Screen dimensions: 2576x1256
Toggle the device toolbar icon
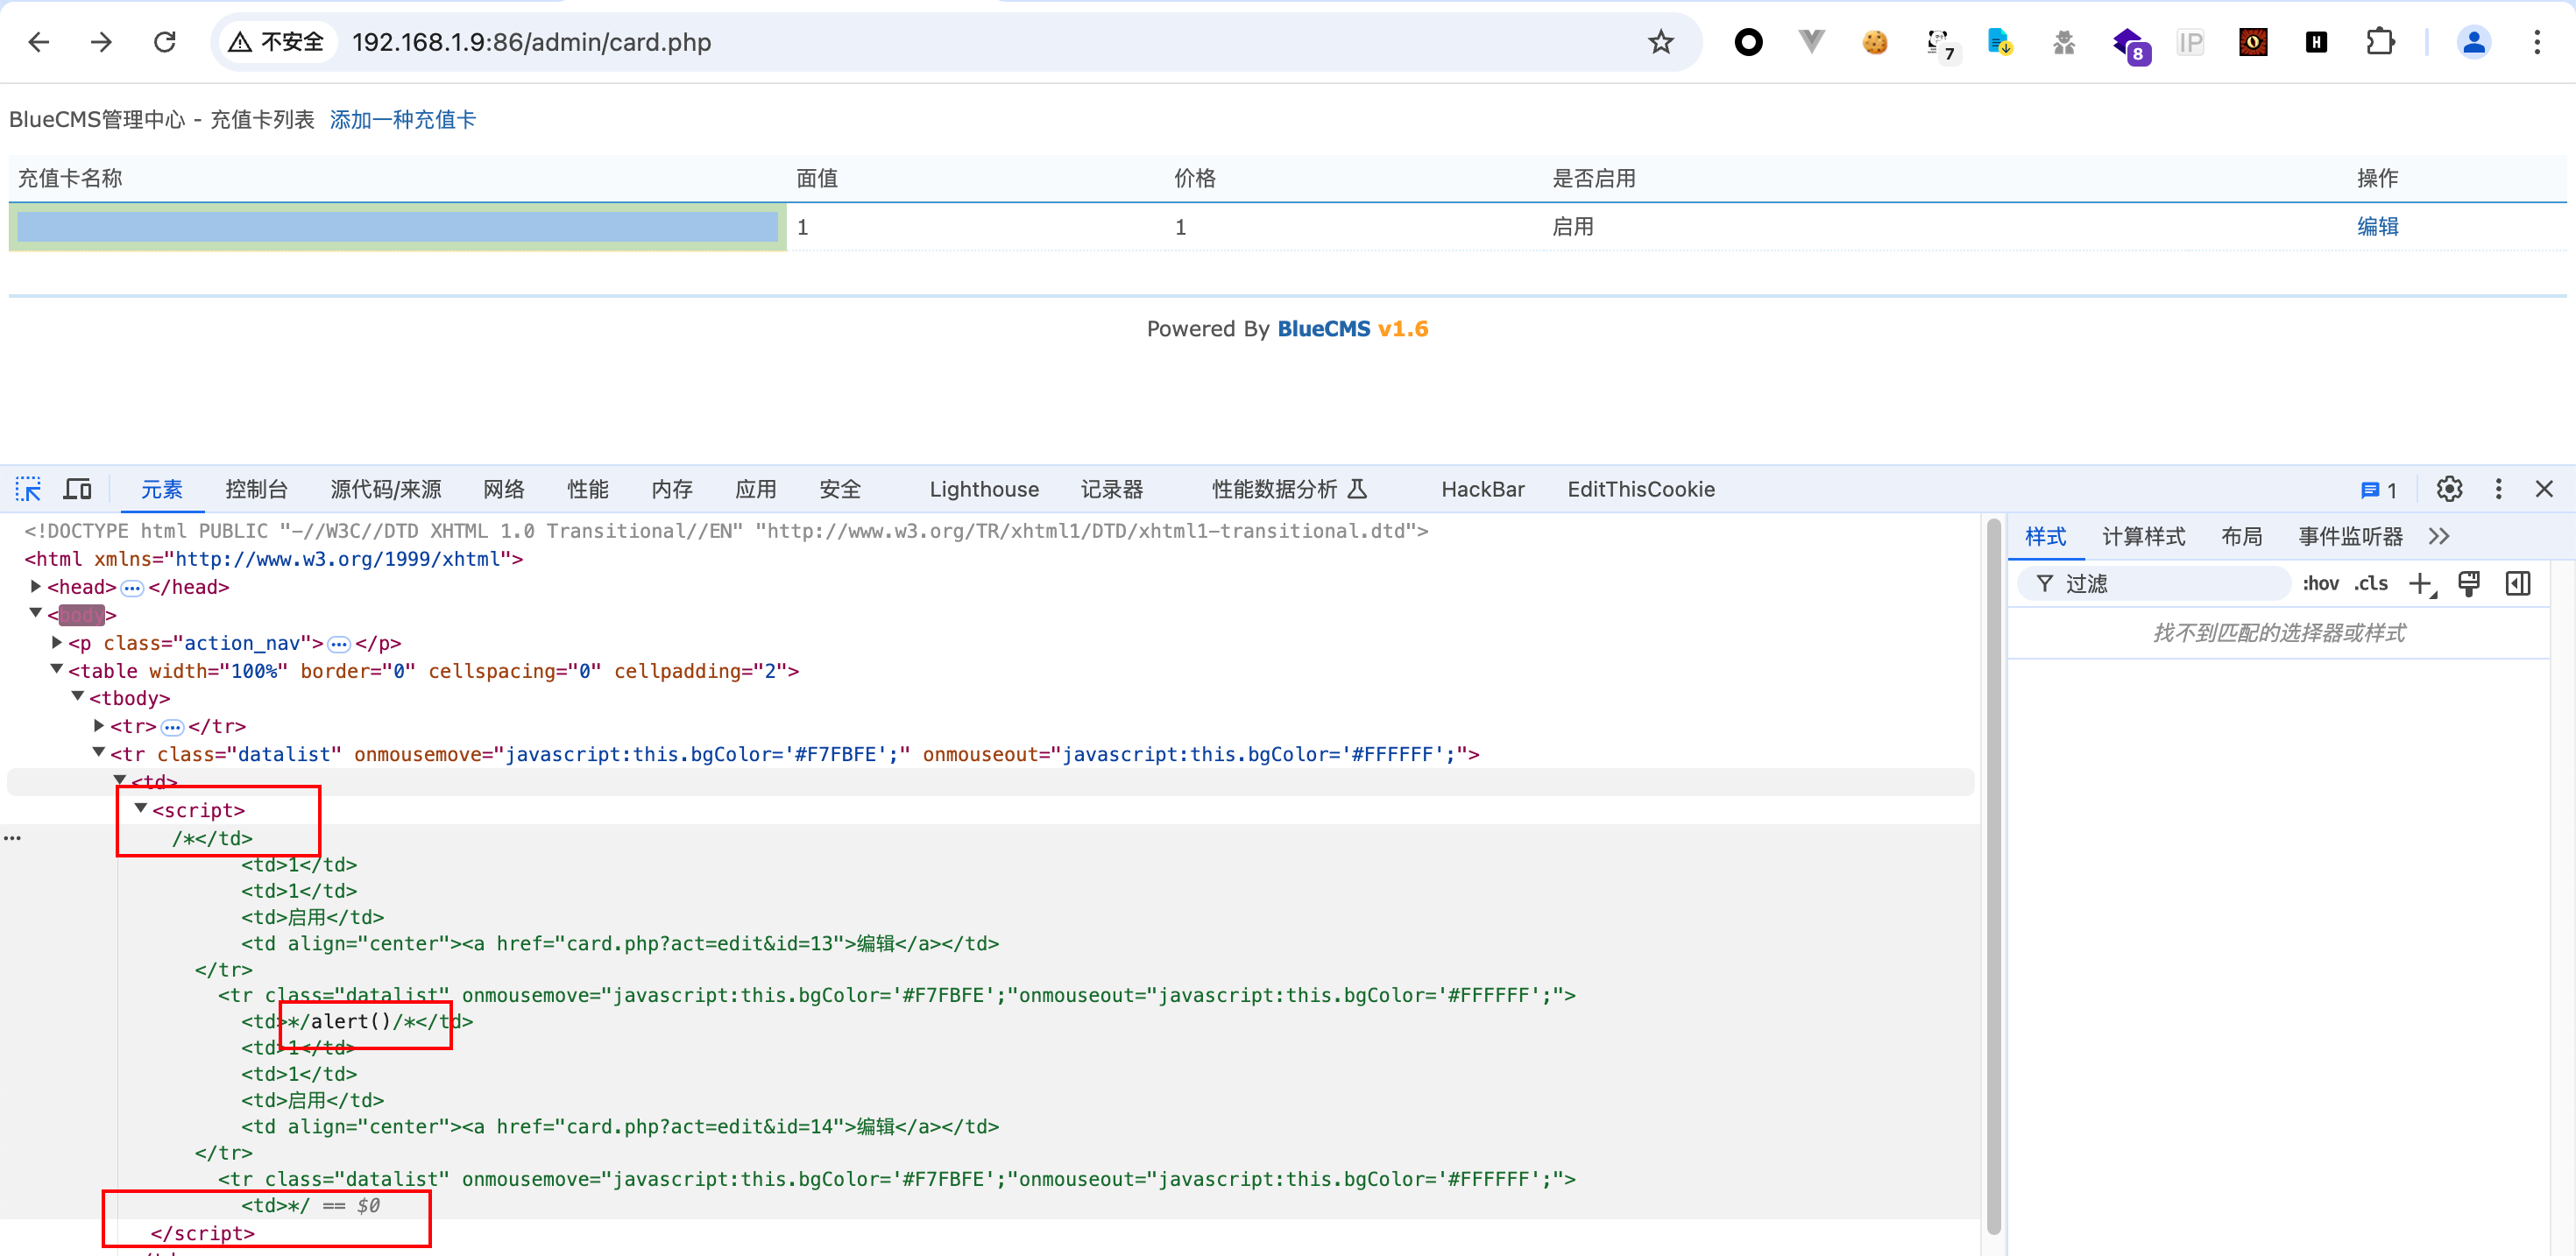[x=77, y=489]
